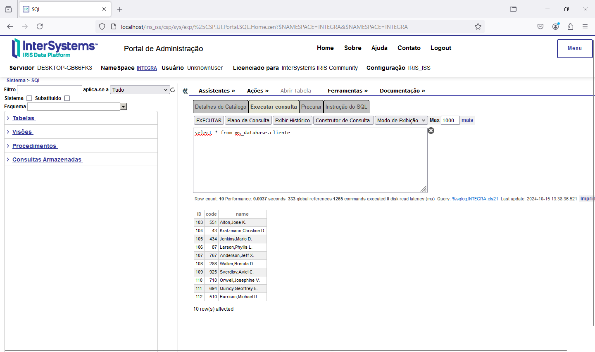Screen dimensions: 595x352
Task: Open the Firefox account icon
Action: (x=555, y=26)
